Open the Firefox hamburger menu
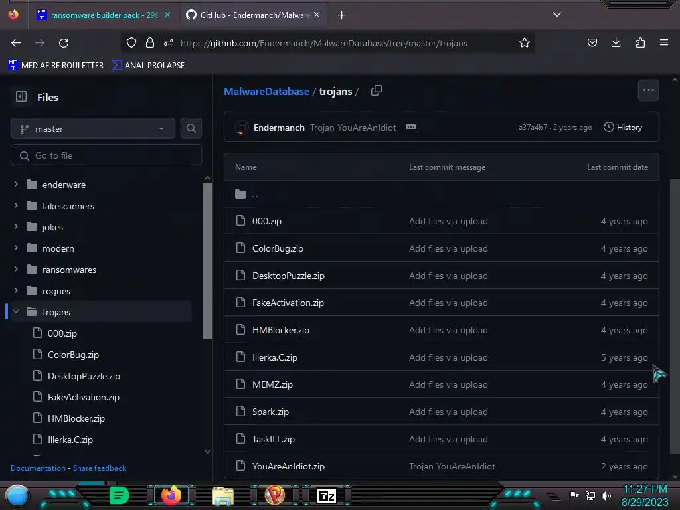Viewport: 680px width, 510px height. tap(664, 42)
